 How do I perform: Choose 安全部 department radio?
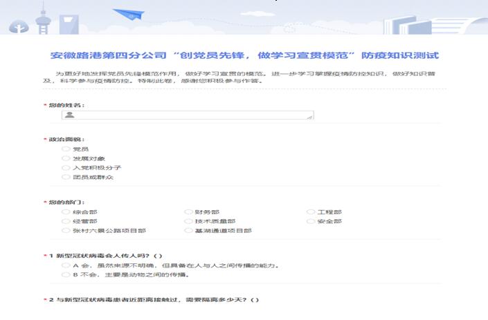tap(311, 221)
